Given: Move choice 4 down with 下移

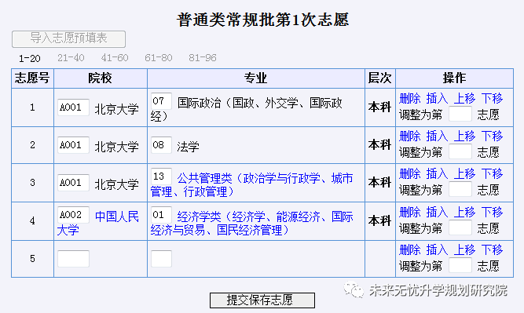Looking at the screenshot, I should coord(492,213).
